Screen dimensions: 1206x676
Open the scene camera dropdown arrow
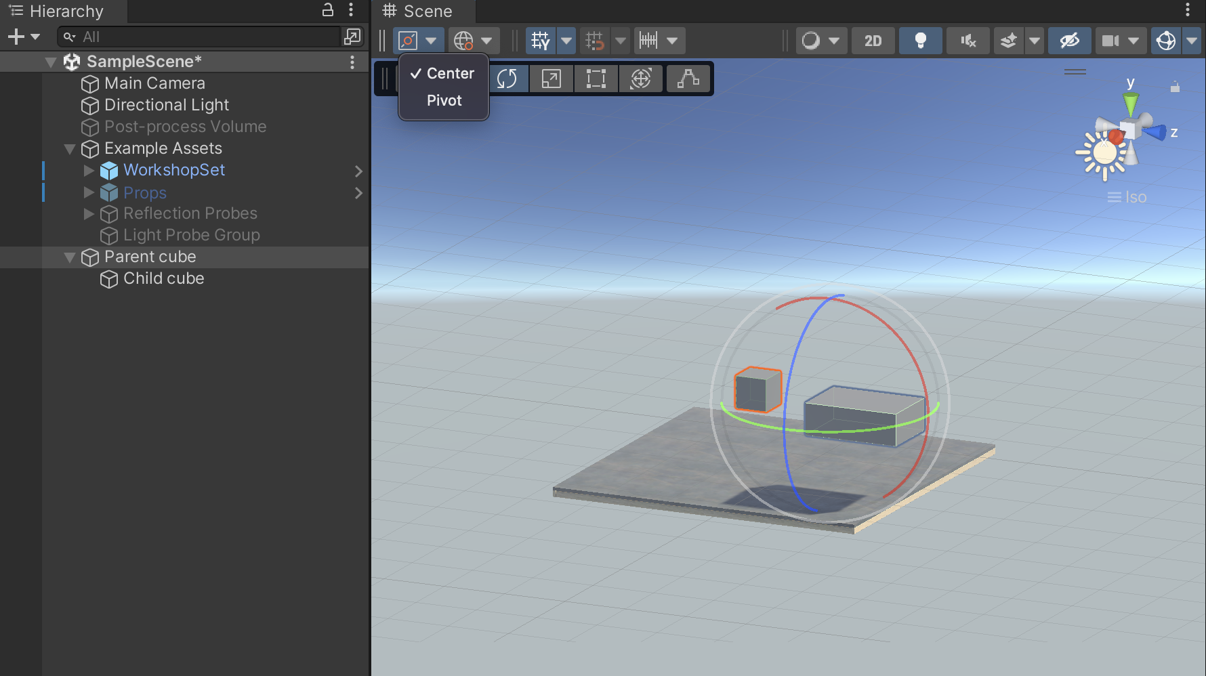[x=1134, y=41]
